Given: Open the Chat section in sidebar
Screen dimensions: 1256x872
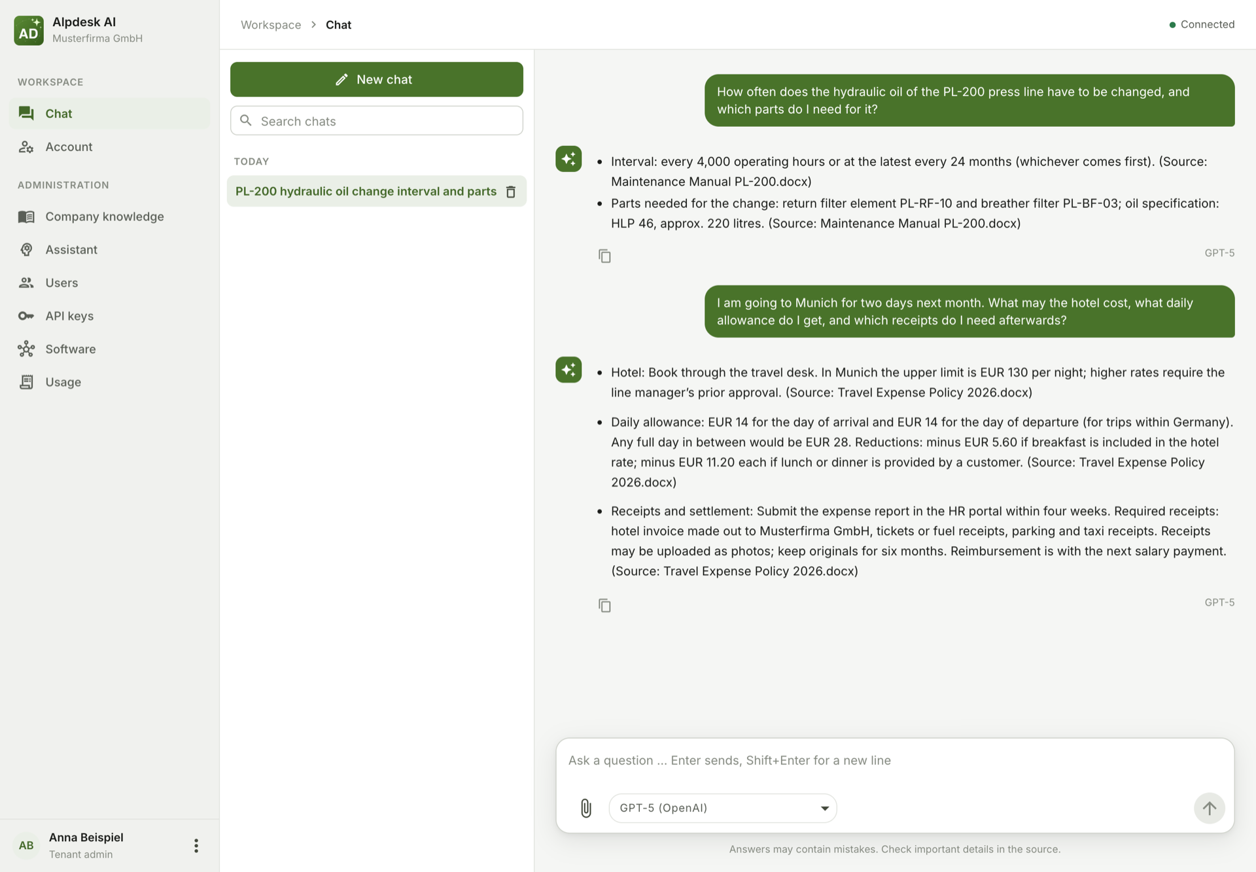Looking at the screenshot, I should pyautogui.click(x=109, y=114).
